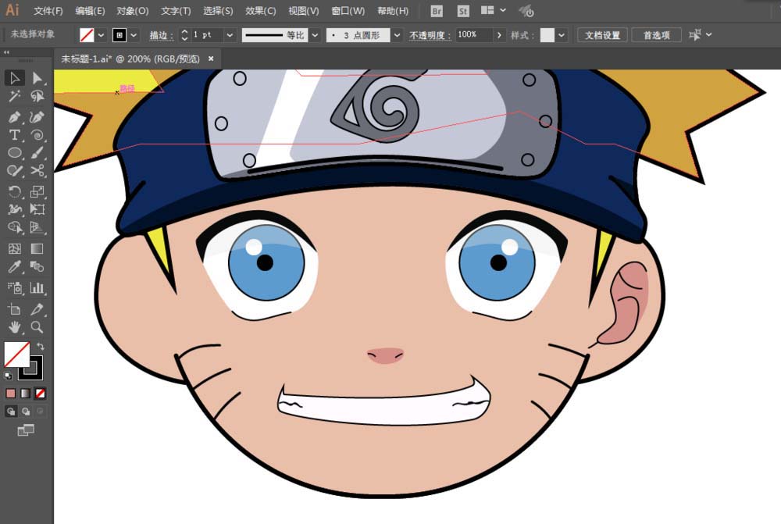Select the Hand tool
The image size is (781, 524).
(x=14, y=327)
